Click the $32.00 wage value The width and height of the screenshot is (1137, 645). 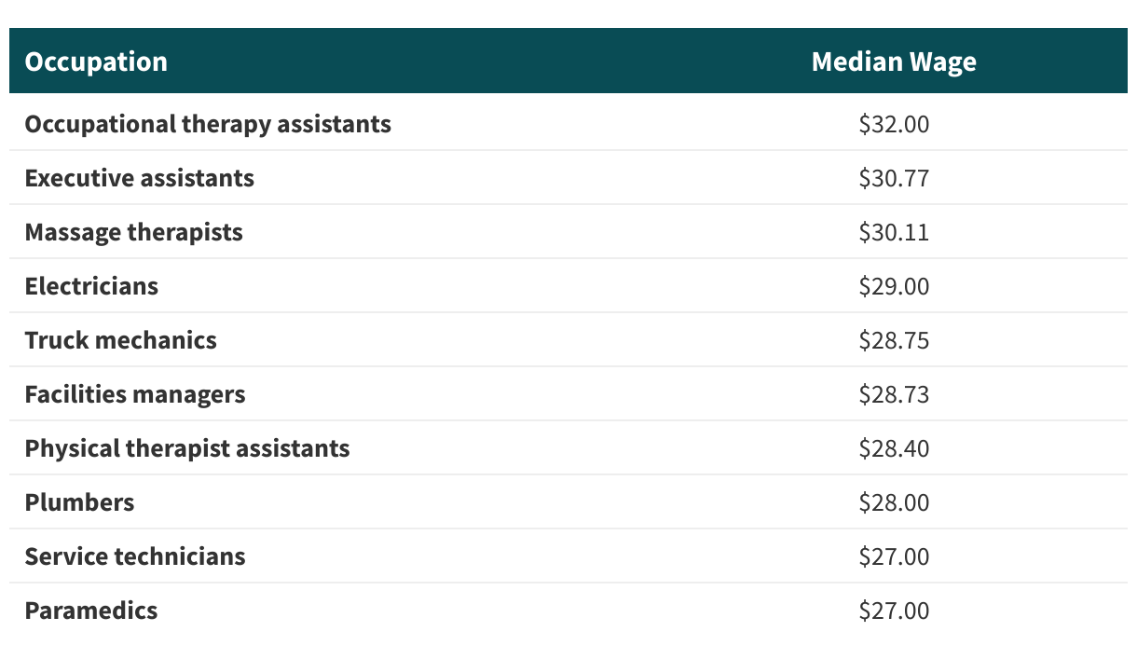click(894, 124)
